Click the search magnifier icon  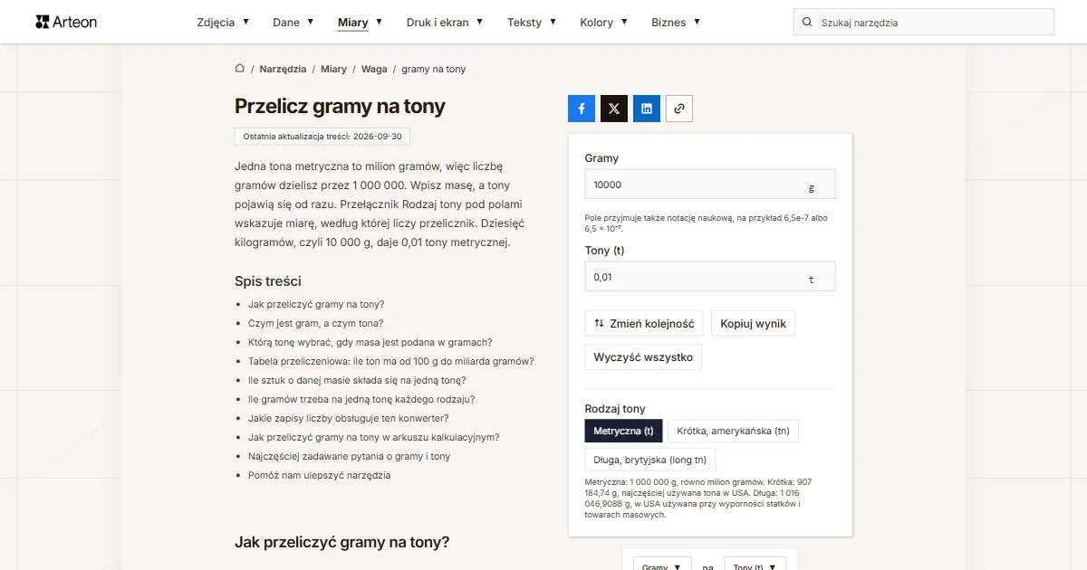[x=807, y=23]
